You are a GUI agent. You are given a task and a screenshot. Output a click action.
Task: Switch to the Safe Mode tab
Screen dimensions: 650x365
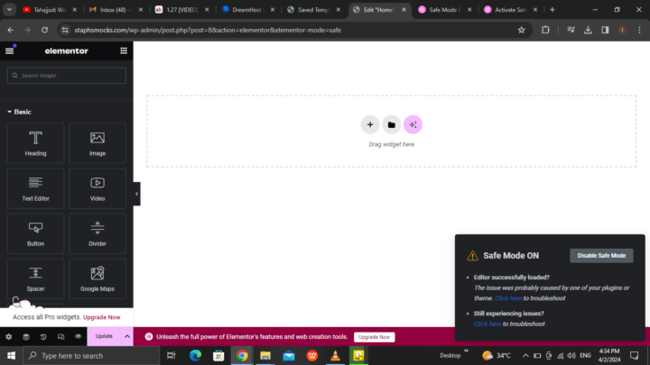445,10
